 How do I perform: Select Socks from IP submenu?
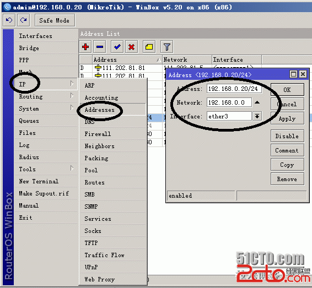113,231
